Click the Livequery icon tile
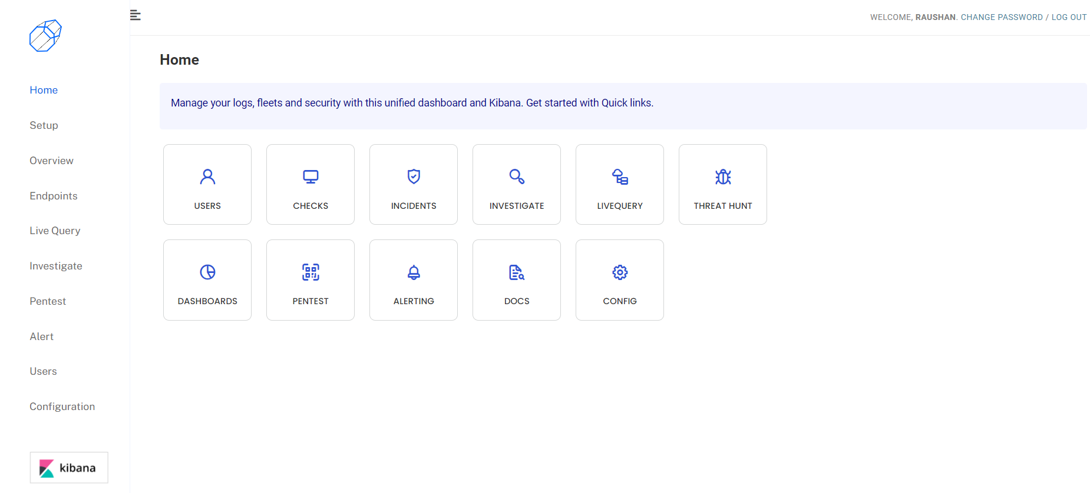This screenshot has height=493, width=1090. 620,177
